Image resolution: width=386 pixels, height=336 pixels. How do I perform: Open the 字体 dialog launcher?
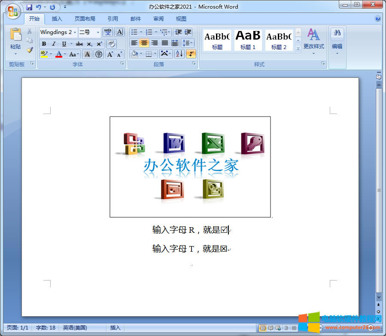click(x=122, y=63)
